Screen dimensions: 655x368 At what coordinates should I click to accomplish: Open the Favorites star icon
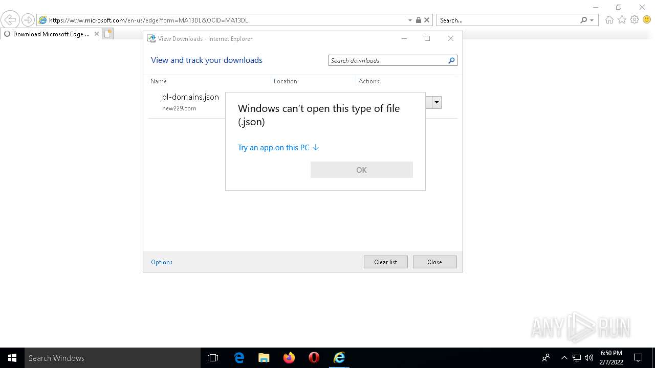(x=622, y=19)
